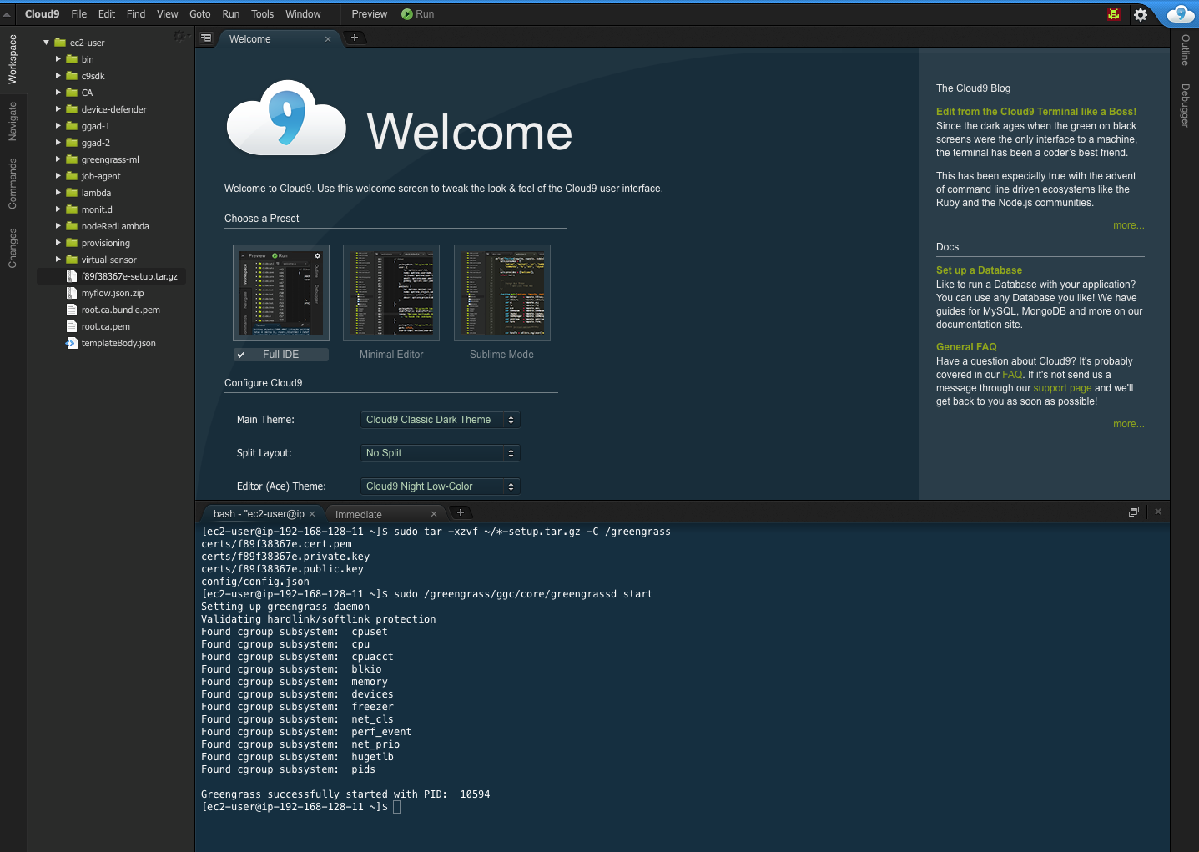Add a new console tab with plus
The image size is (1199, 852).
coord(461,512)
